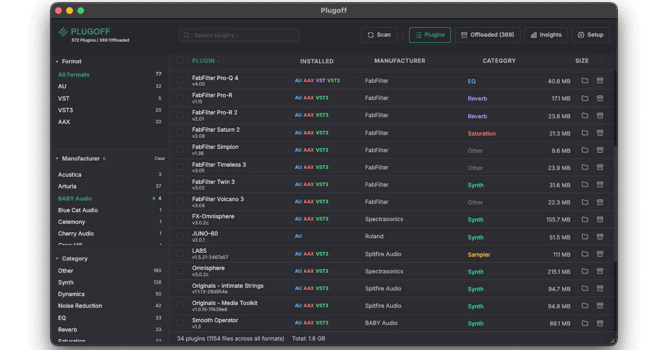The width and height of the screenshot is (668, 350).
Task: Offload Omnisphere using its archive icon
Action: coord(600,272)
